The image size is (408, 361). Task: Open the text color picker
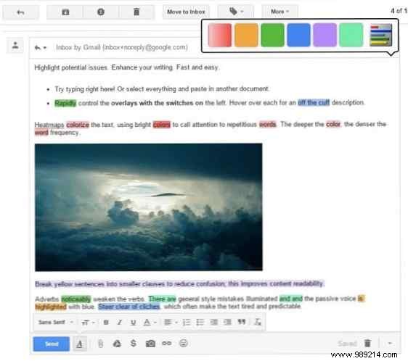click(x=150, y=323)
